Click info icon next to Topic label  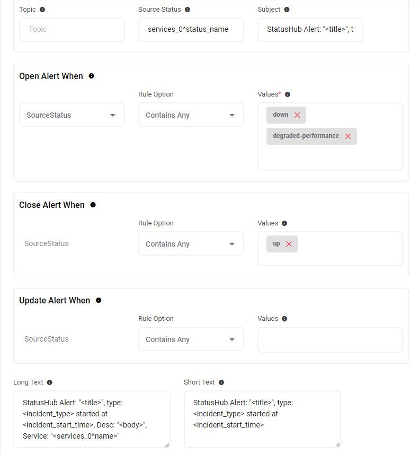tap(42, 10)
